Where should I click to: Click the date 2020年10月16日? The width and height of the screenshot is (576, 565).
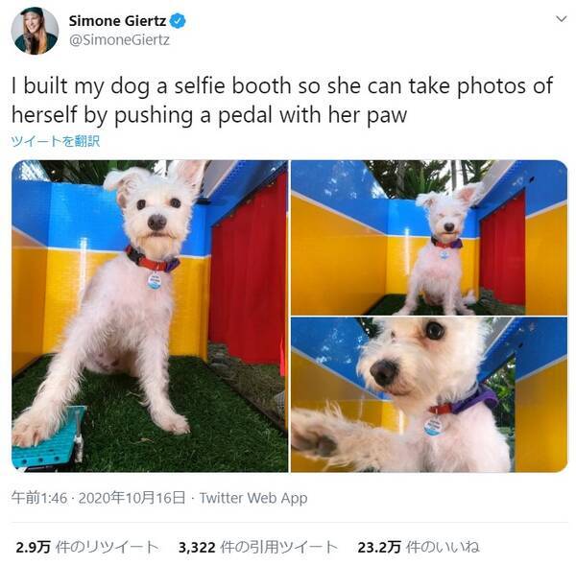[132, 498]
